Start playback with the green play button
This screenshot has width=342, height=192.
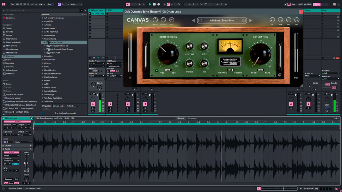(150, 4)
